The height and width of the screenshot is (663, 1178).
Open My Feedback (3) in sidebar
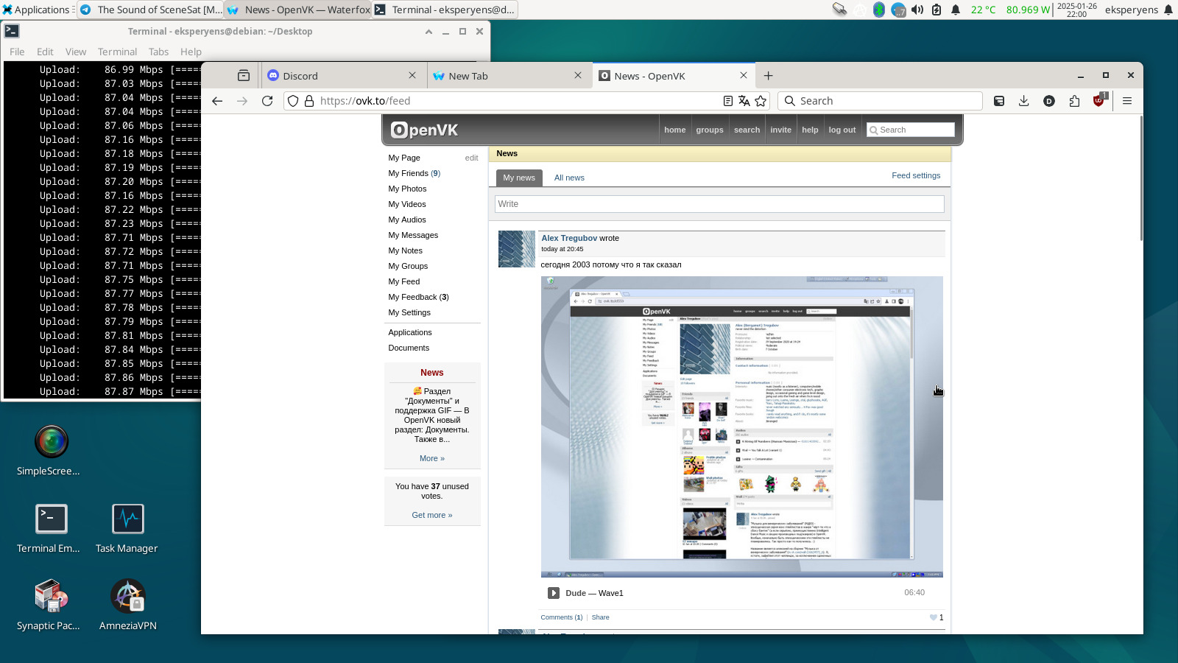418,297
